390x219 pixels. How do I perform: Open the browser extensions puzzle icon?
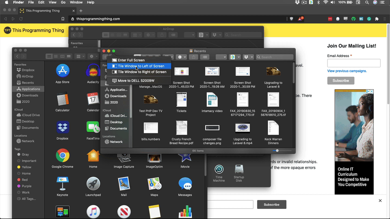(377, 19)
